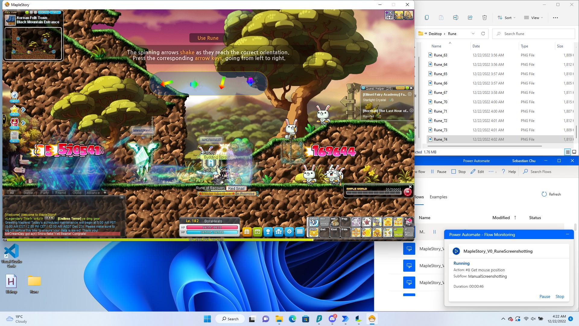Screen dimensions: 579x326
Task: Expand the gachapon notification arrow
Action: click(x=23, y=123)
